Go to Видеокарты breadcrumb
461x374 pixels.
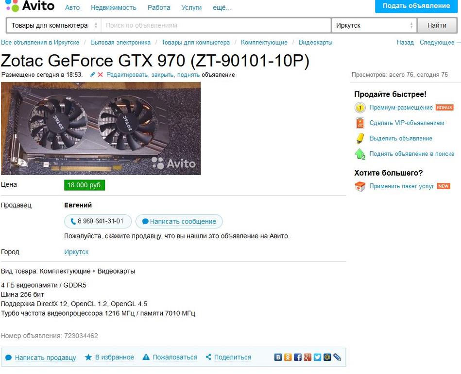(315, 43)
